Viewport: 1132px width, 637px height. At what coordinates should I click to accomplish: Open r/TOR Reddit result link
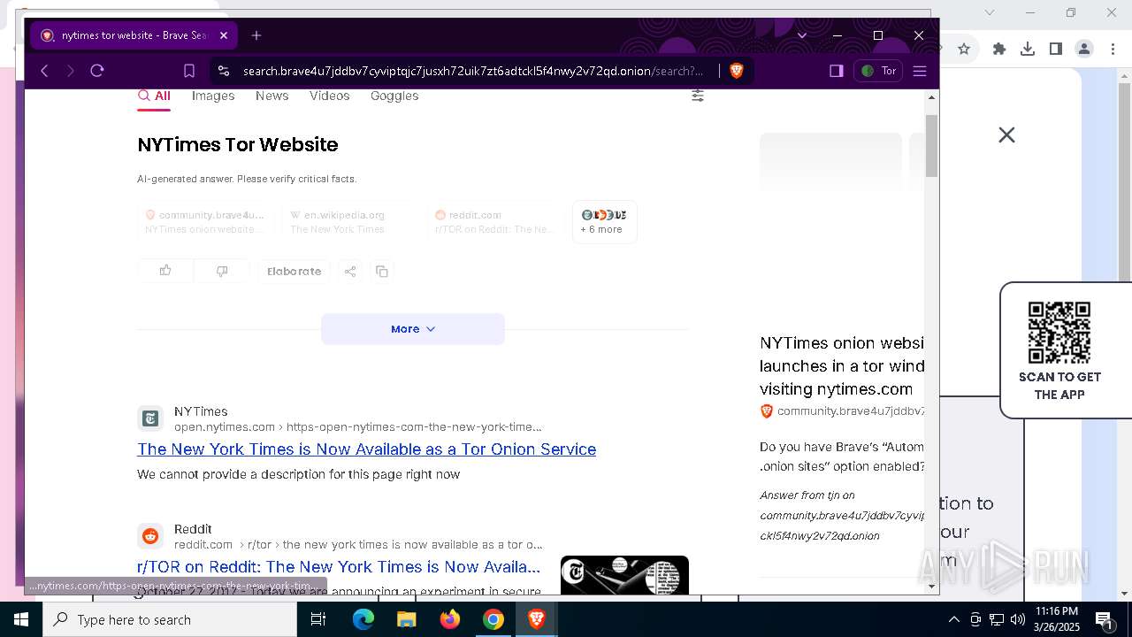tap(339, 566)
